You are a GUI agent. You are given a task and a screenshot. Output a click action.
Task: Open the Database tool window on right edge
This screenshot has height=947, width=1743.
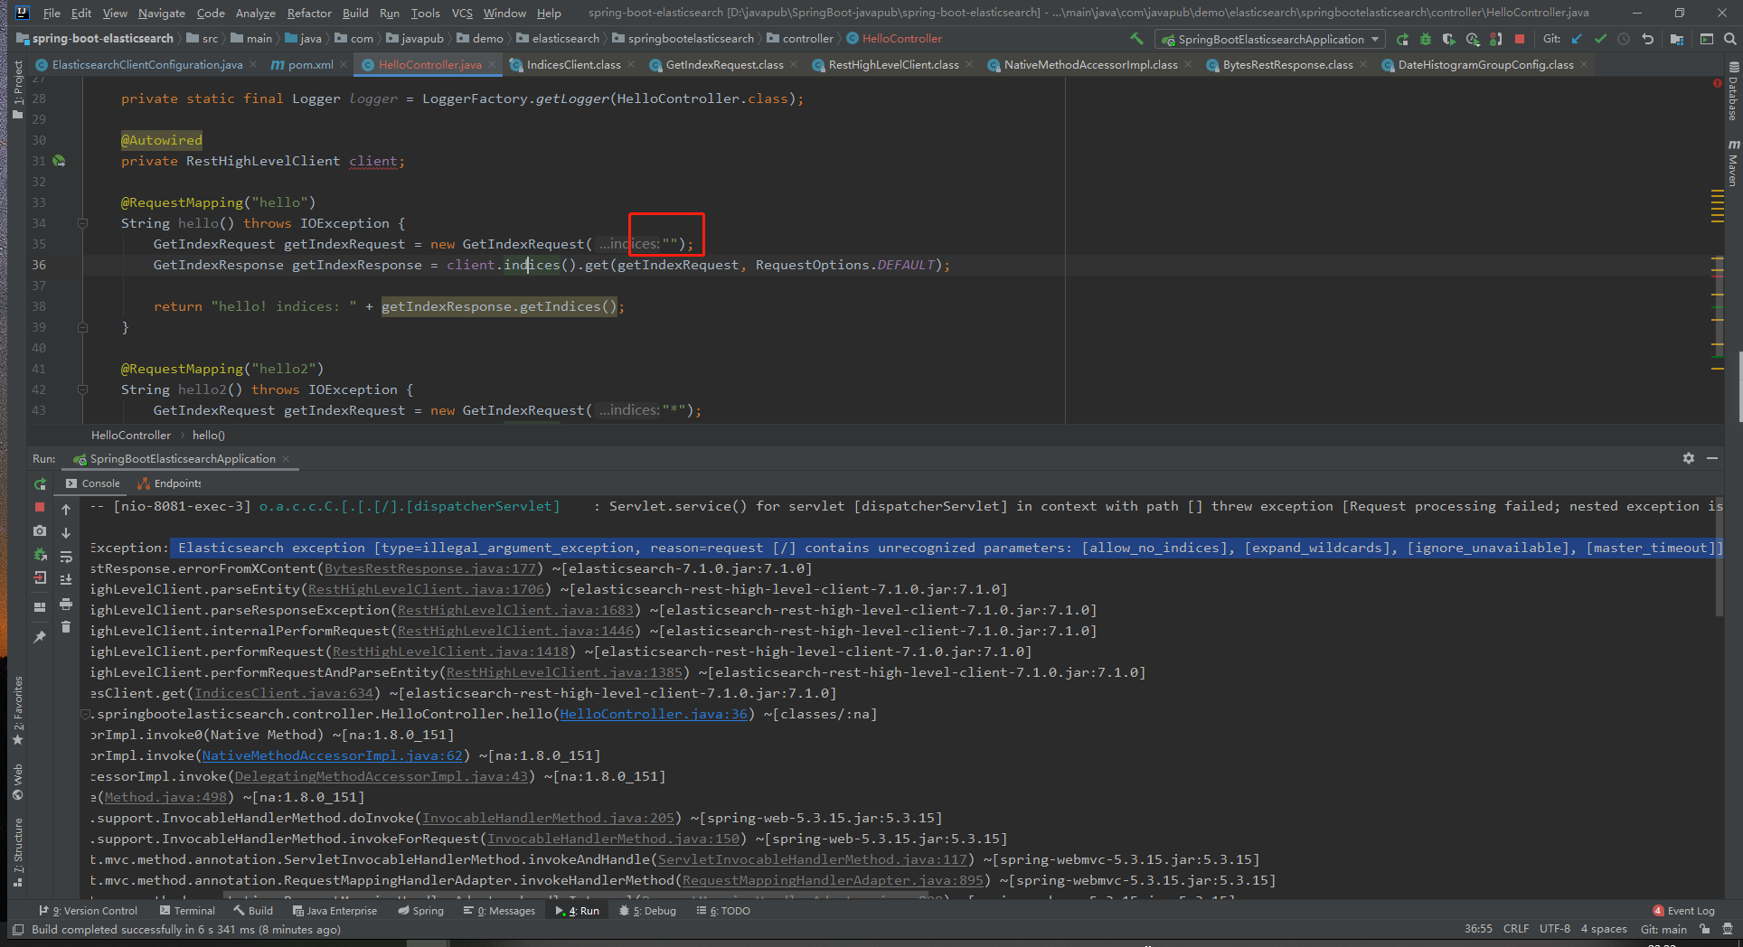coord(1733,92)
